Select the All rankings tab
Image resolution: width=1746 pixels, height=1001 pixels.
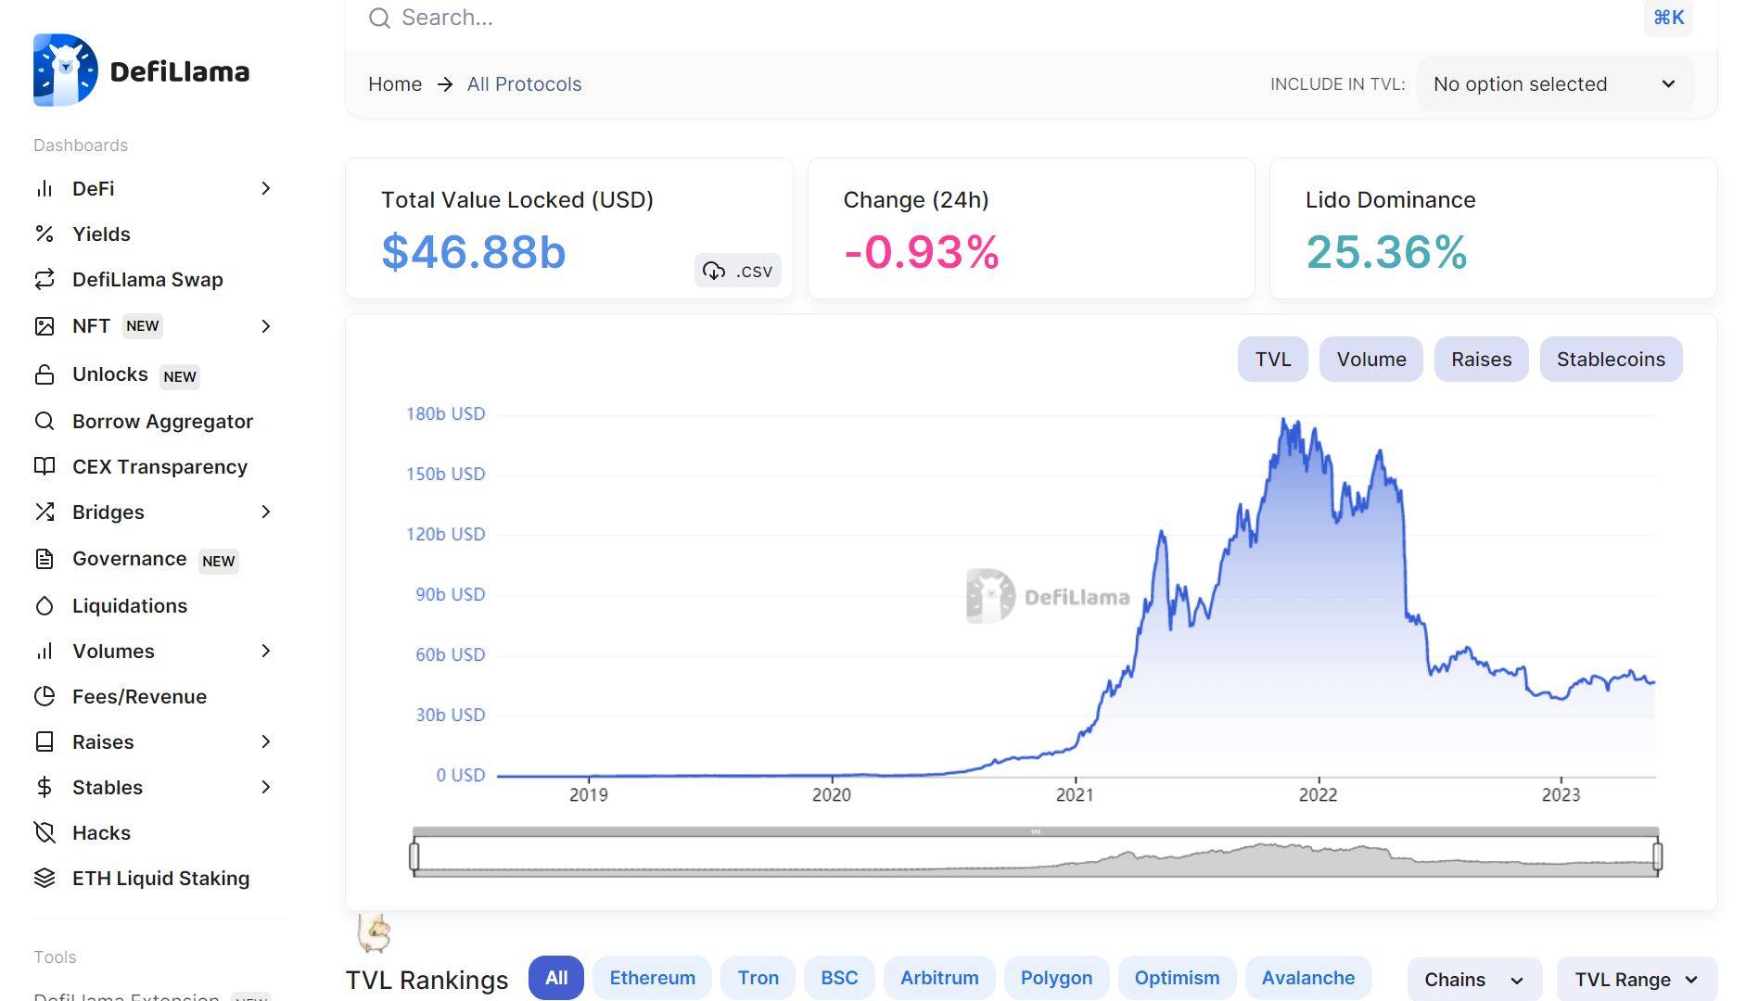tap(556, 978)
